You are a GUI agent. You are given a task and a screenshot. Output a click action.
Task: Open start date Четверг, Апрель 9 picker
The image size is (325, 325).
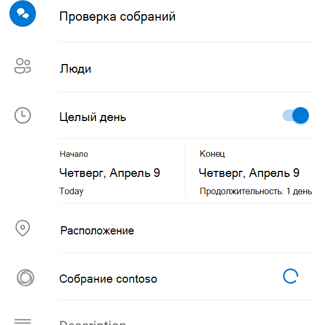110,173
